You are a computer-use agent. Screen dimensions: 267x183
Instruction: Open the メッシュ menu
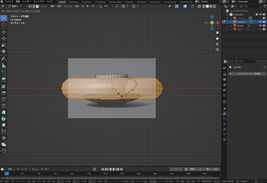[x=68, y=6]
